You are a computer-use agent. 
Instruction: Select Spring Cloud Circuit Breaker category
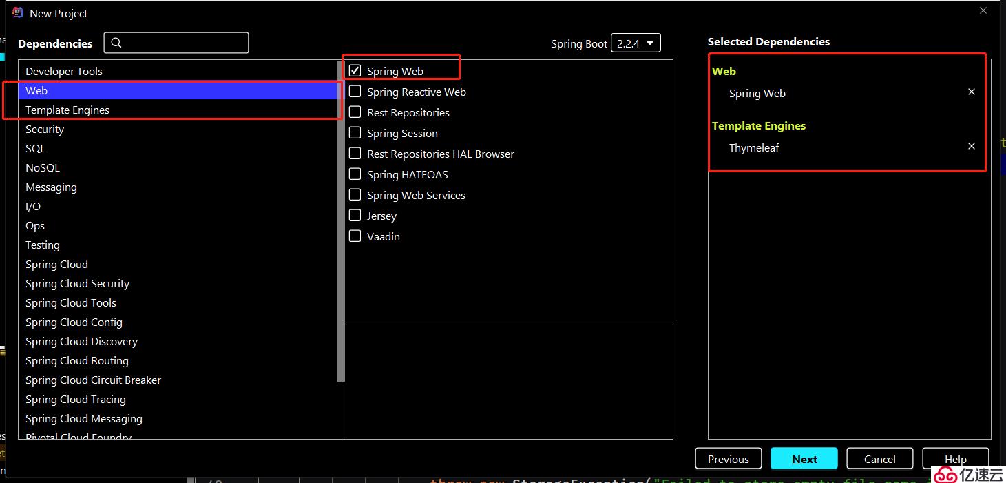(178, 380)
